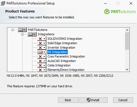Open the Inventor Integration install-state dropdown

click(x=42, y=48)
